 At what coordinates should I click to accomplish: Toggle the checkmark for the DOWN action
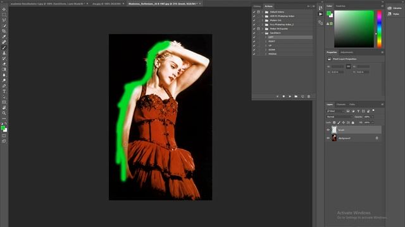click(x=254, y=50)
